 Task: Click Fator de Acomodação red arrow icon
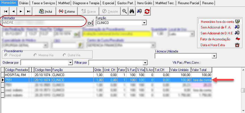point(238,39)
